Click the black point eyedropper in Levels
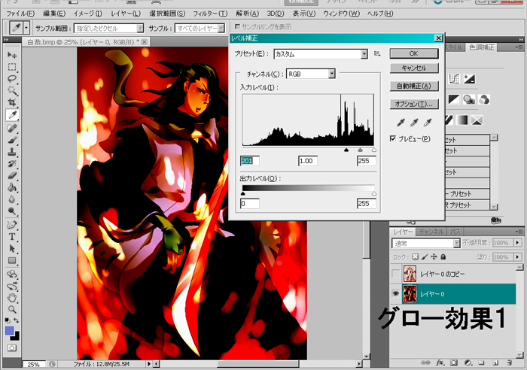Screen dimensions: 527x370 401,122
